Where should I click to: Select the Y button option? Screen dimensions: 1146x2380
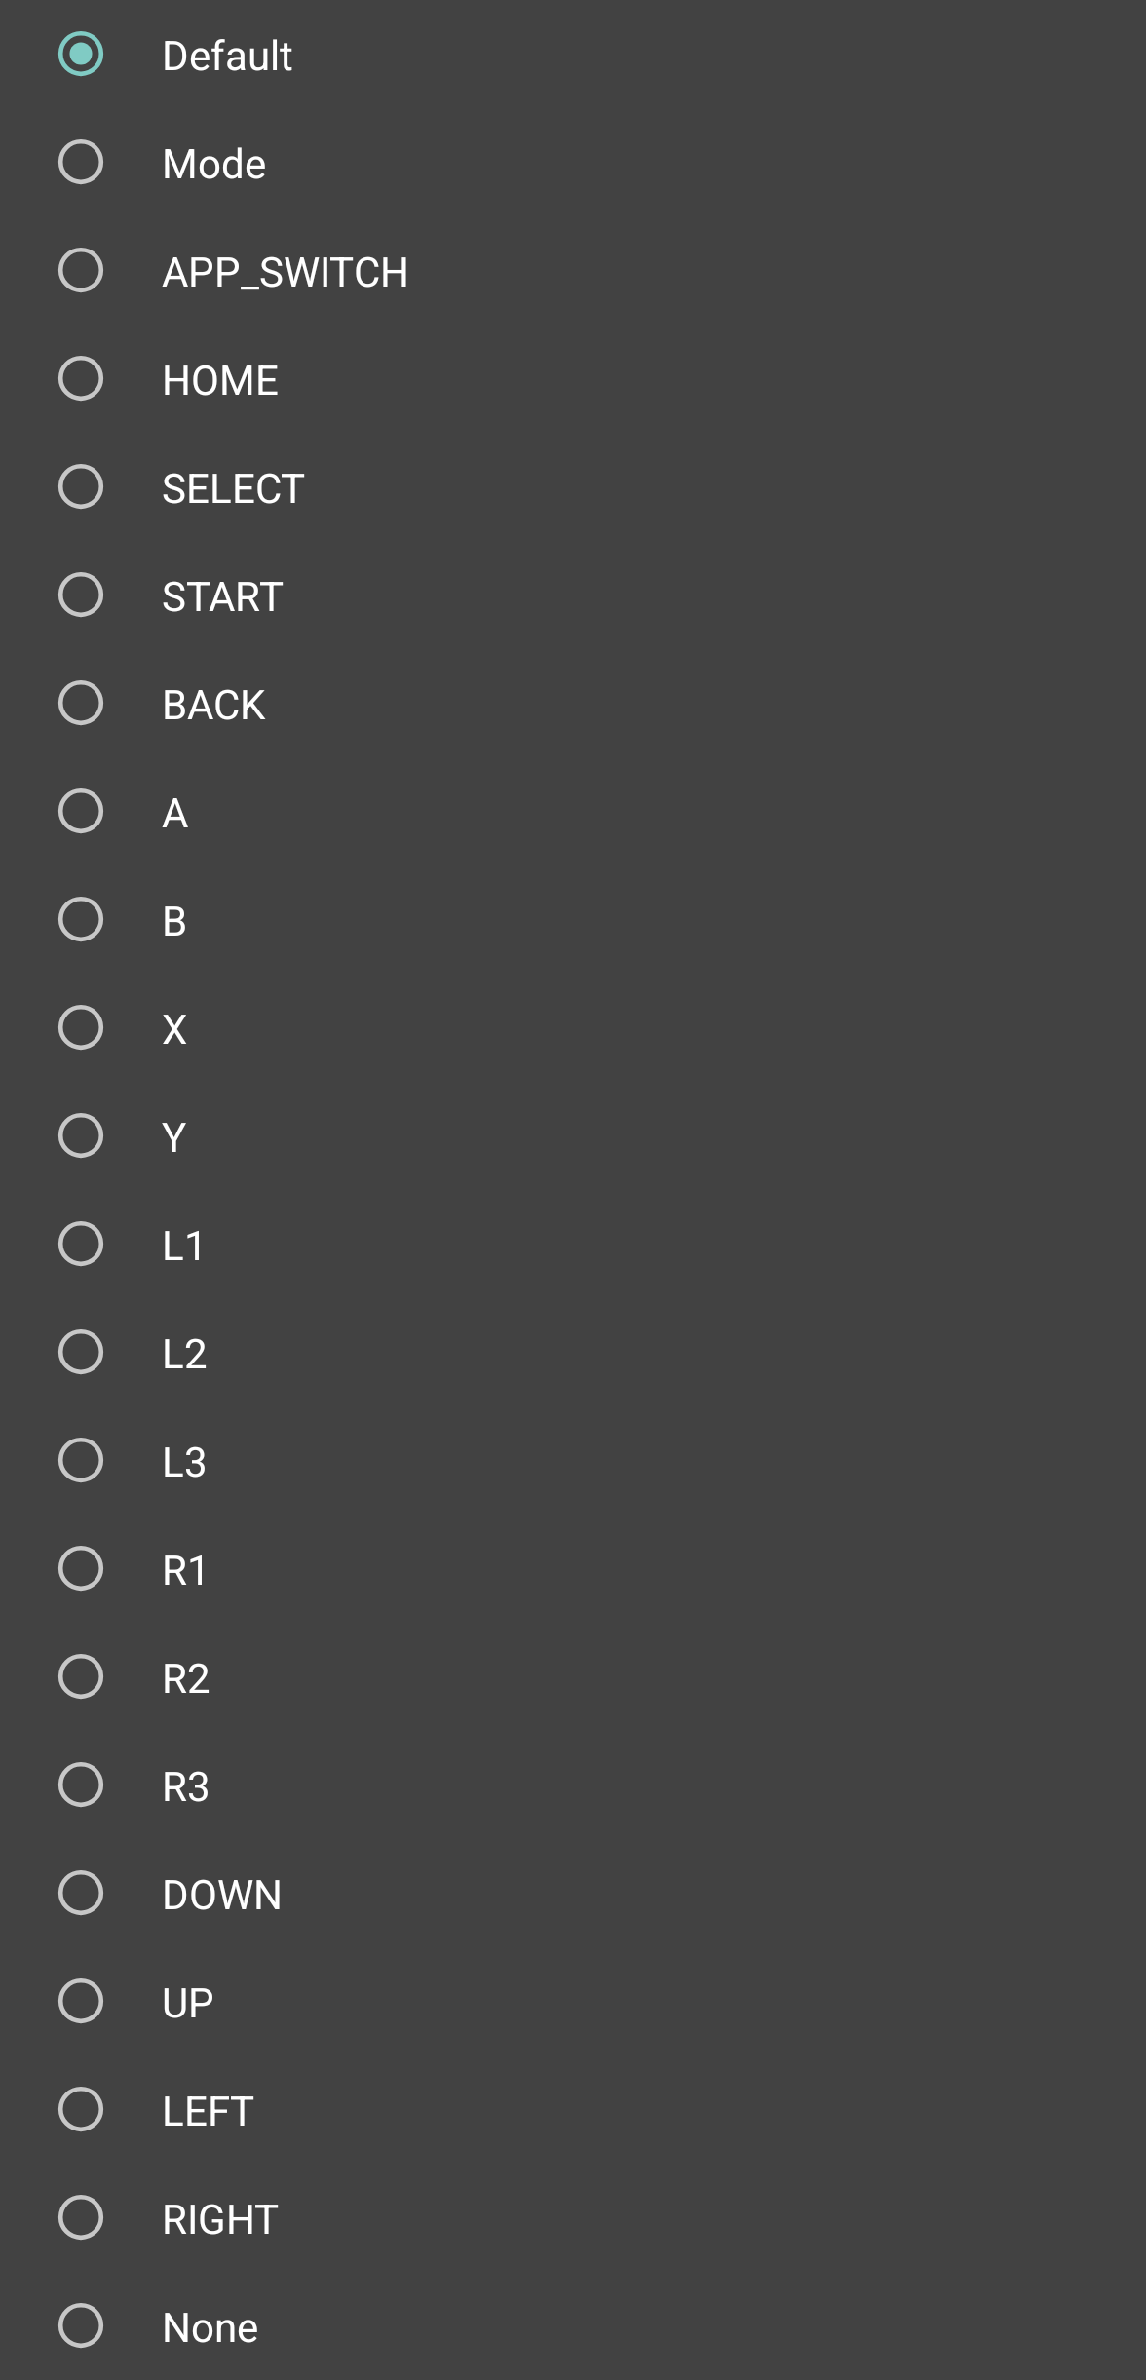(x=81, y=1136)
